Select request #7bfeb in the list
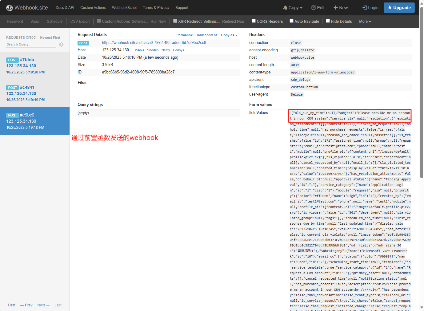This screenshot has width=424, height=311. (35, 66)
